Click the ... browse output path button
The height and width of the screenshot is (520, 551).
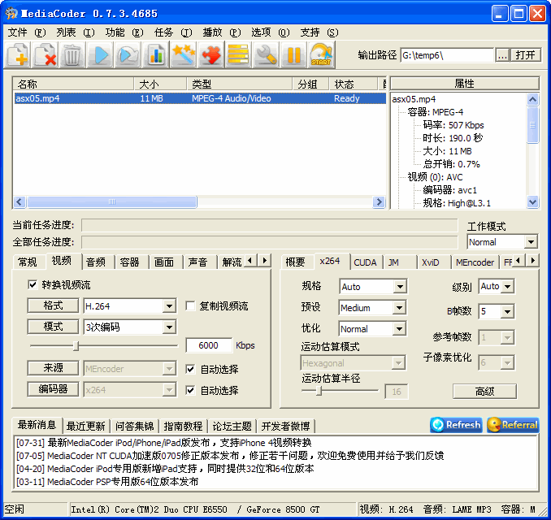502,54
